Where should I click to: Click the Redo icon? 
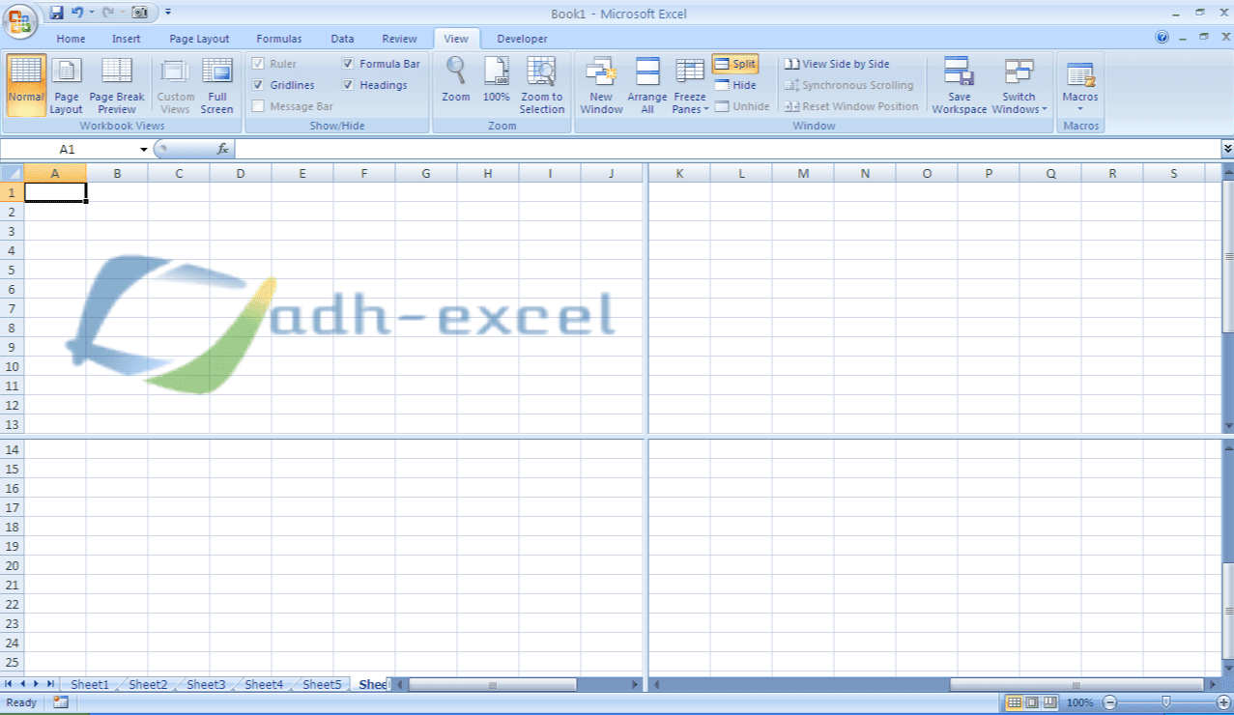click(x=108, y=13)
